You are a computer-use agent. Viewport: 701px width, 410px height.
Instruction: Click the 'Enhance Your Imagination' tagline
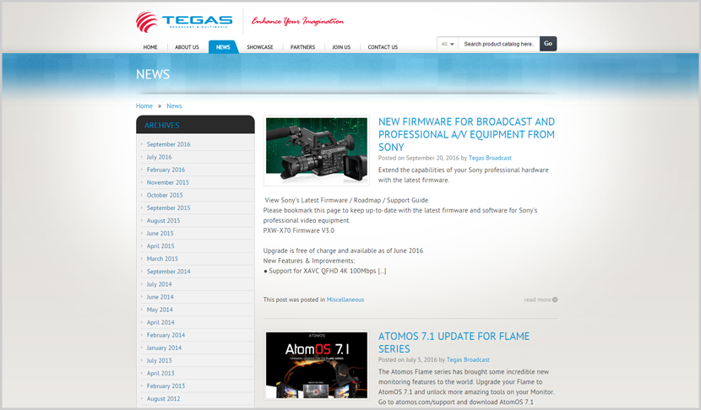click(x=297, y=21)
